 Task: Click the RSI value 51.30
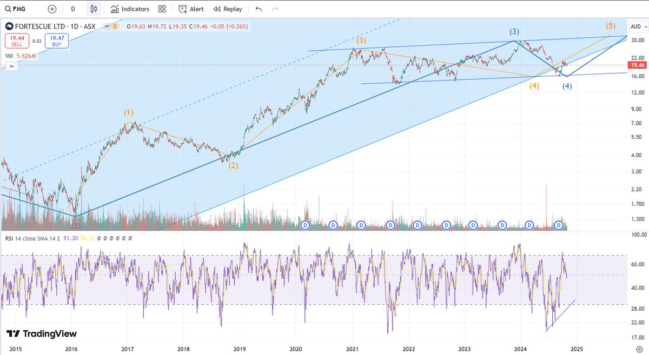(x=71, y=238)
